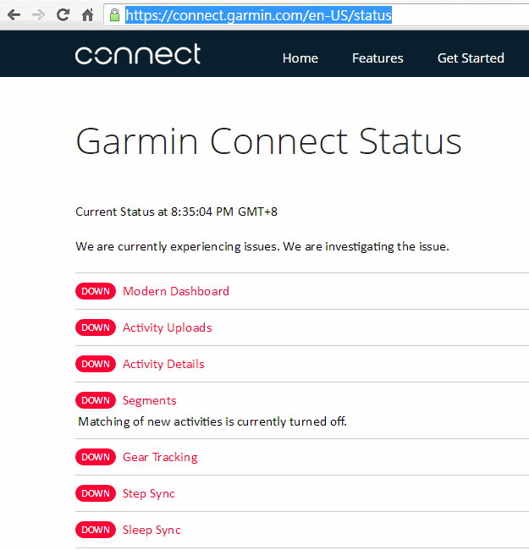Click DOWN badge beside Gear Tracking
Screen dimensions: 529x550
click(x=96, y=457)
